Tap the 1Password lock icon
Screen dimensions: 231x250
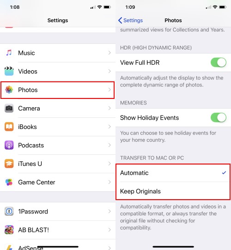(9, 212)
